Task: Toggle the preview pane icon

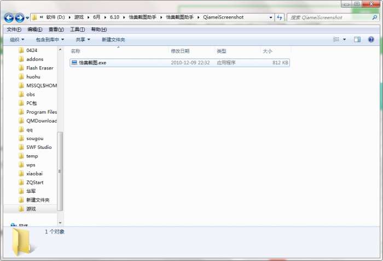Action: (357, 39)
